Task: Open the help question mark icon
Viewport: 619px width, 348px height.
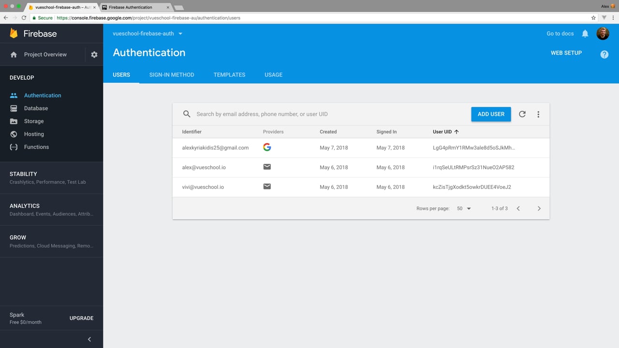Action: pos(604,55)
